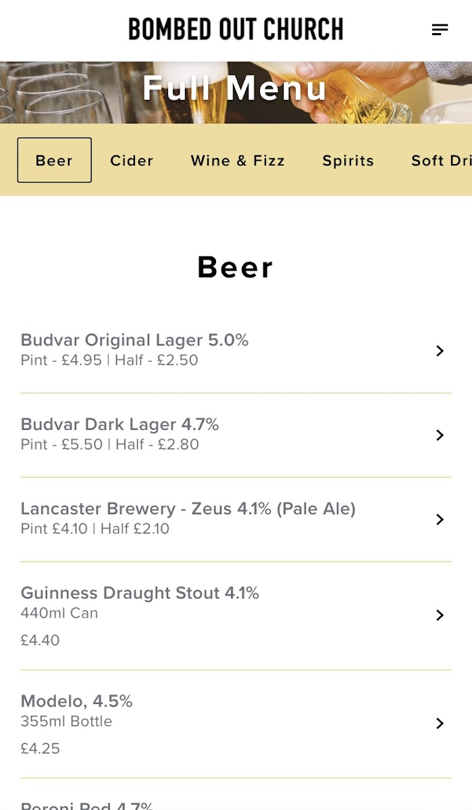Click the Beer section heading

(236, 267)
